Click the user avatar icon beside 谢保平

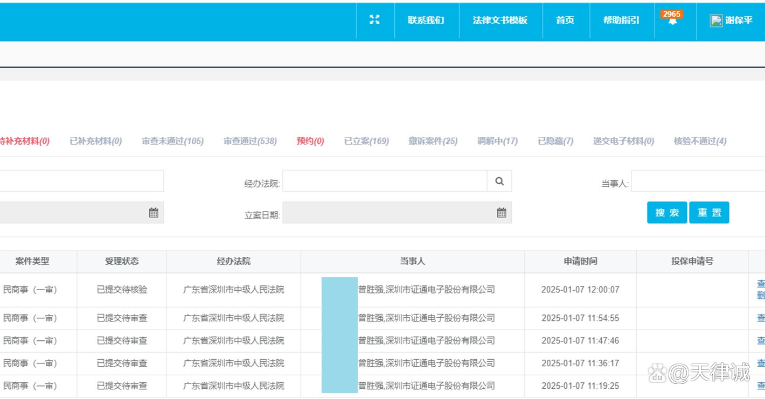point(716,20)
